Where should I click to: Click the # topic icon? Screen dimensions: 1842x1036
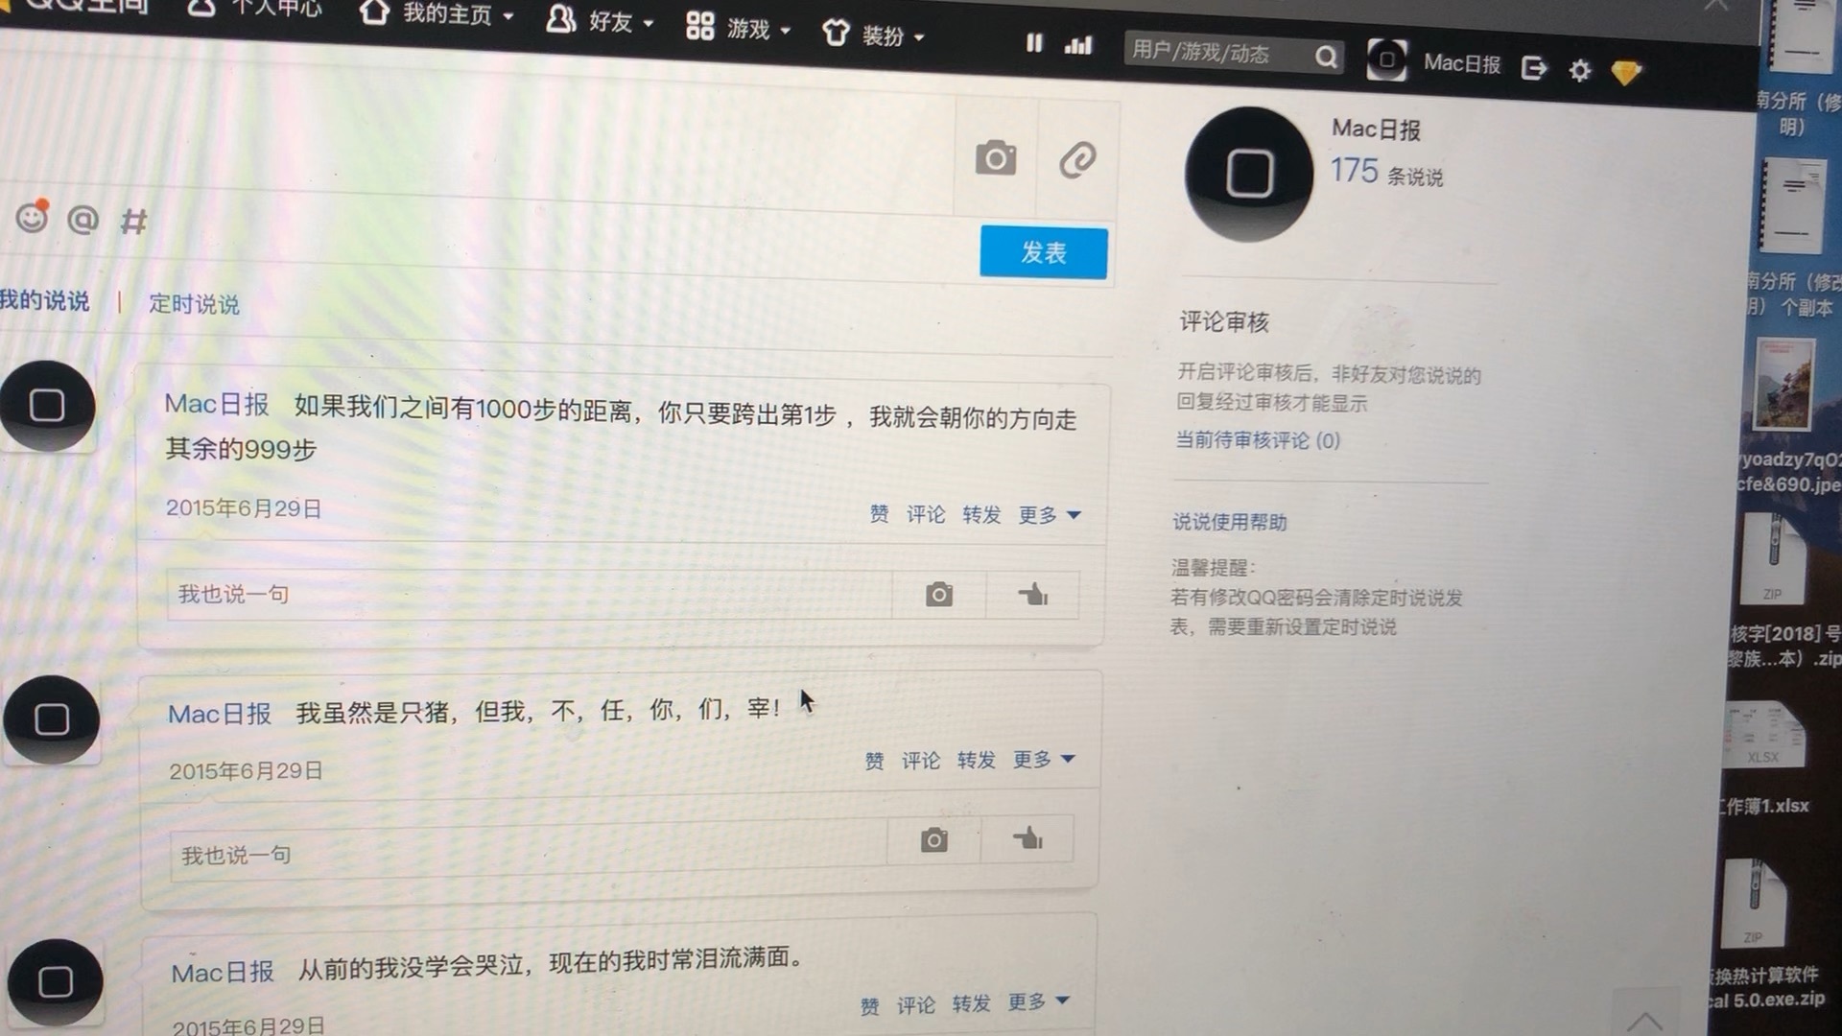pyautogui.click(x=134, y=223)
